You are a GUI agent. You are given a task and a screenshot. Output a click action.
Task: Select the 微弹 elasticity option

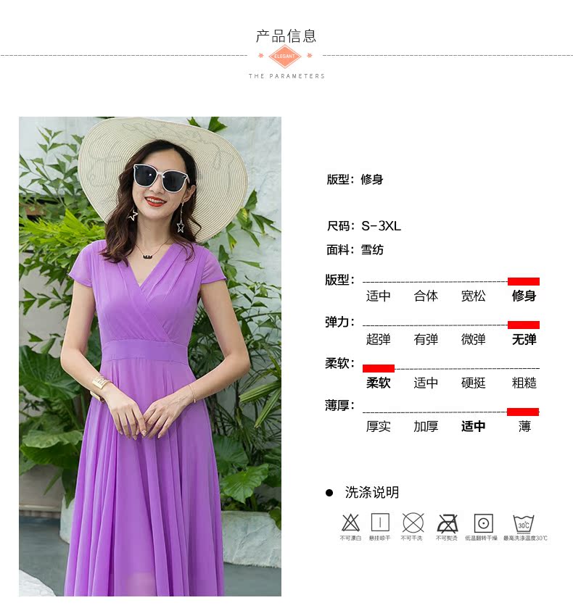[x=473, y=339]
